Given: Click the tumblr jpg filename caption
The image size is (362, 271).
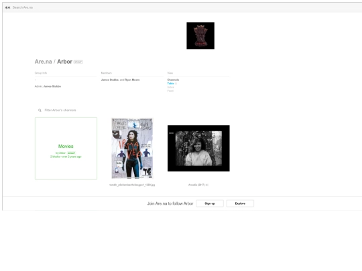Looking at the screenshot, I should pos(132,185).
